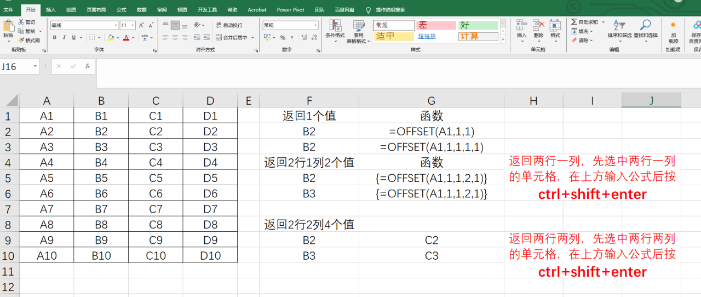Click the increase indent icon
This screenshot has width=701, height=297.
pos(206,37)
